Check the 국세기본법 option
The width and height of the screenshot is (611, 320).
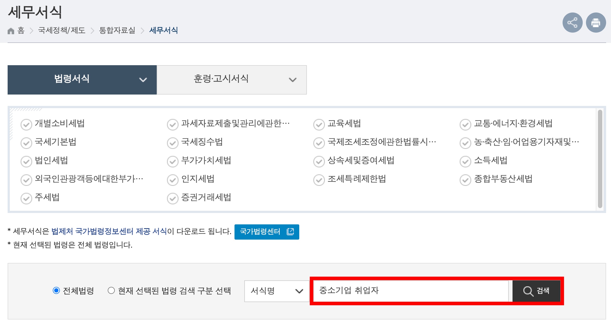click(26, 143)
